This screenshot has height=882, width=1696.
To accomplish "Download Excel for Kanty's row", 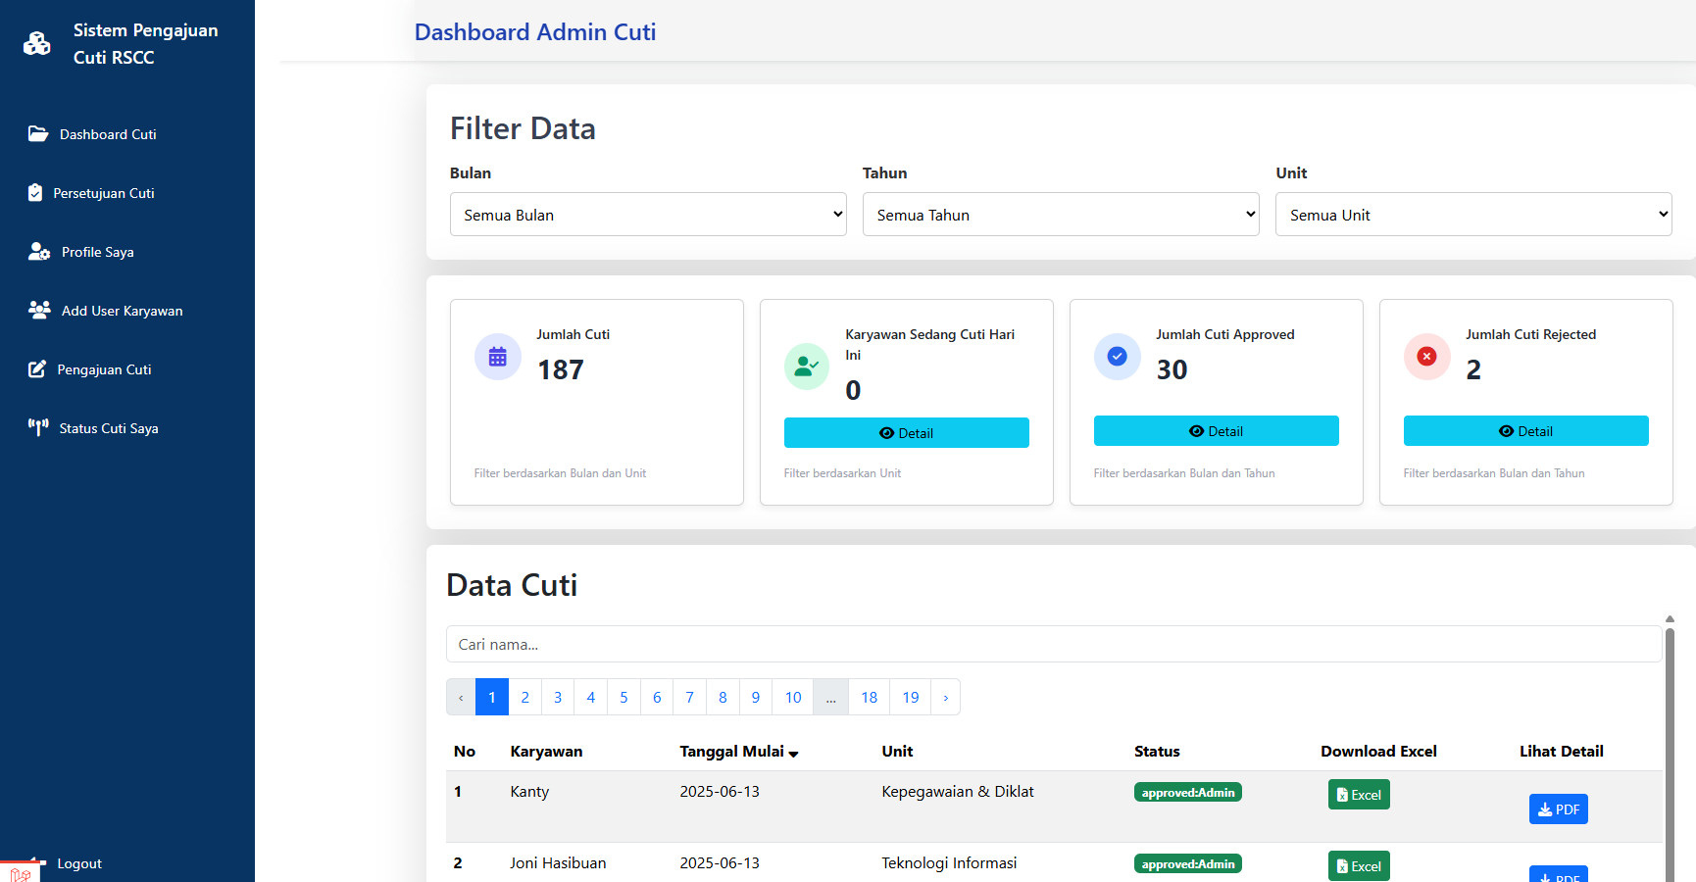I will point(1359,795).
